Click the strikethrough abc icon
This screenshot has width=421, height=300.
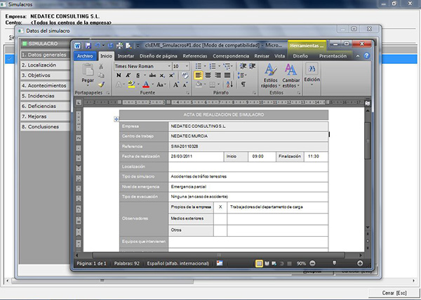(152, 76)
